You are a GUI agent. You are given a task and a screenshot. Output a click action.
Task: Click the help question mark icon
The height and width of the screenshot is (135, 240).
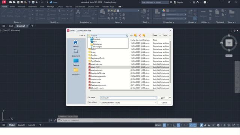click(x=205, y=2)
